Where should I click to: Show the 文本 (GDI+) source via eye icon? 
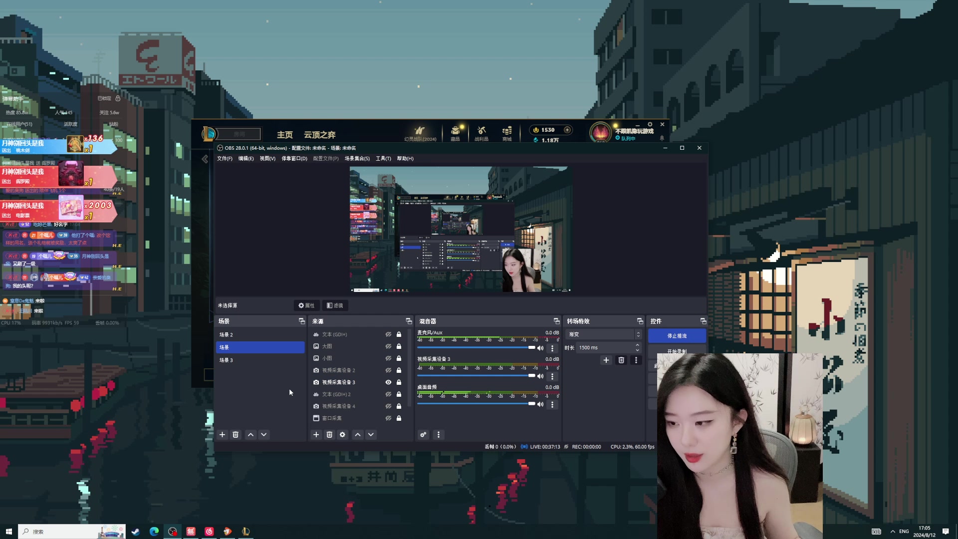tap(388, 334)
